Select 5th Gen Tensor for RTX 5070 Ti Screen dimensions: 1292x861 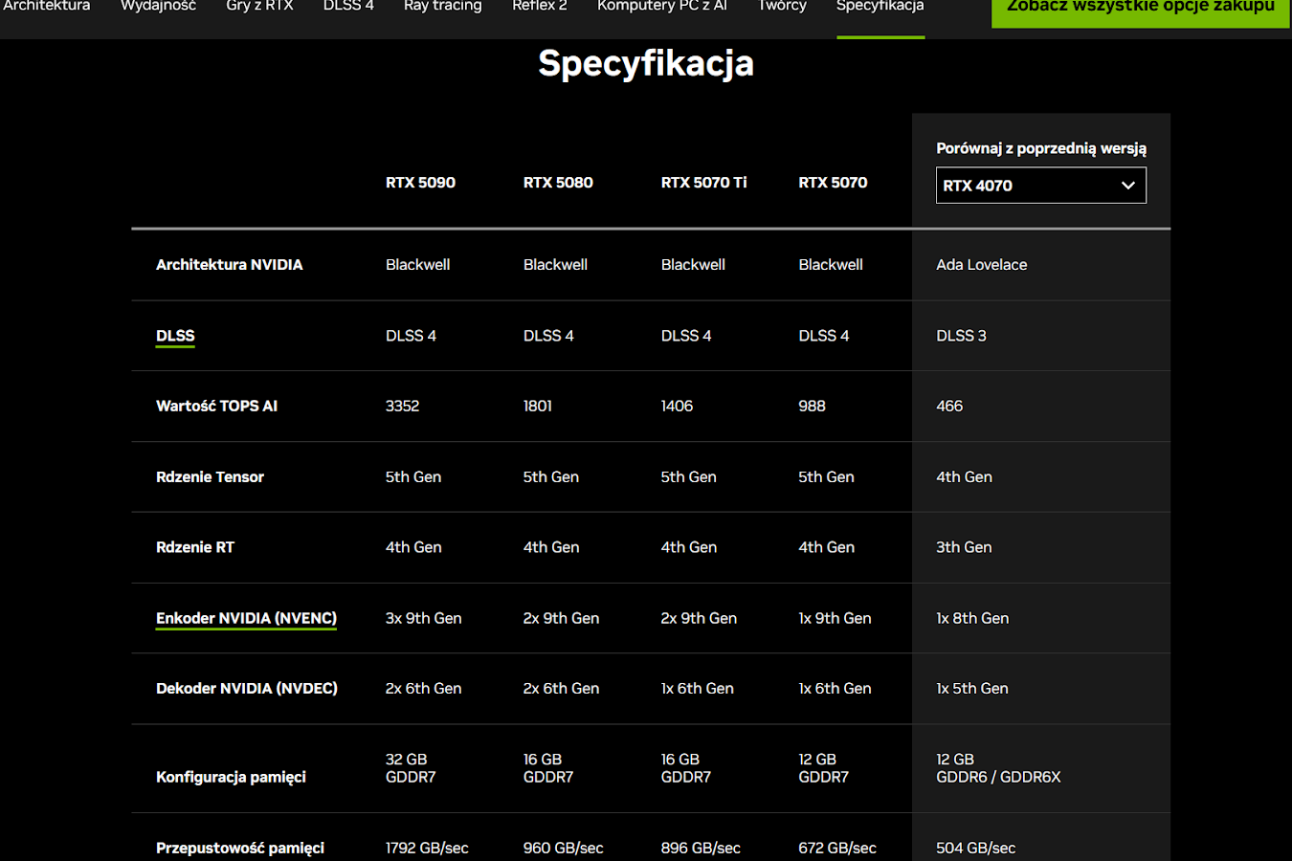(689, 476)
